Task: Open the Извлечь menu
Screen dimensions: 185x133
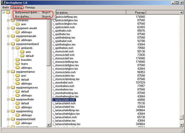Action: pyautogui.click(x=17, y=8)
